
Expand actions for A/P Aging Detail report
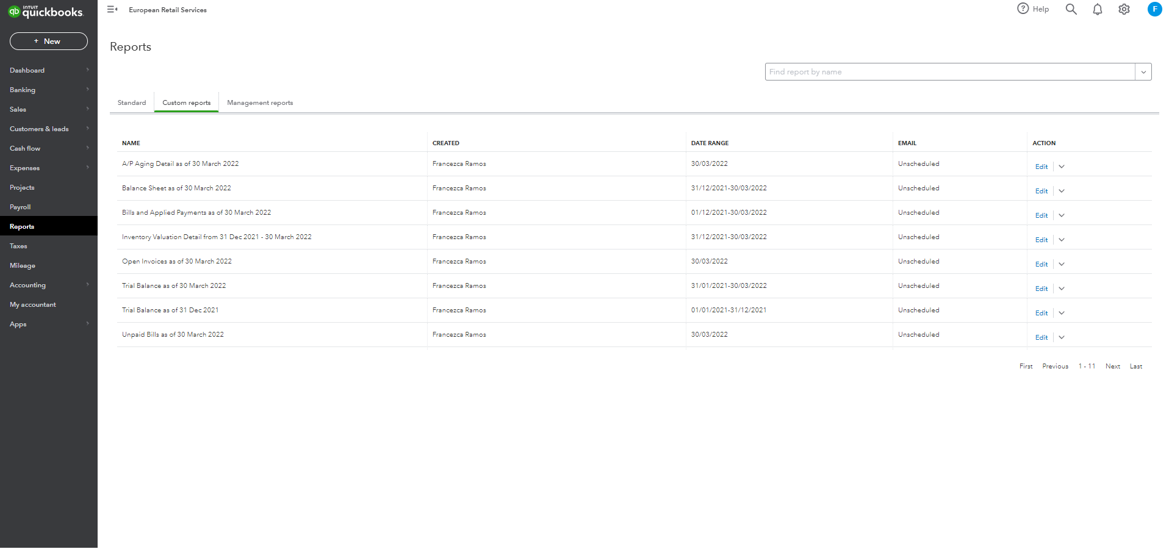tap(1062, 167)
